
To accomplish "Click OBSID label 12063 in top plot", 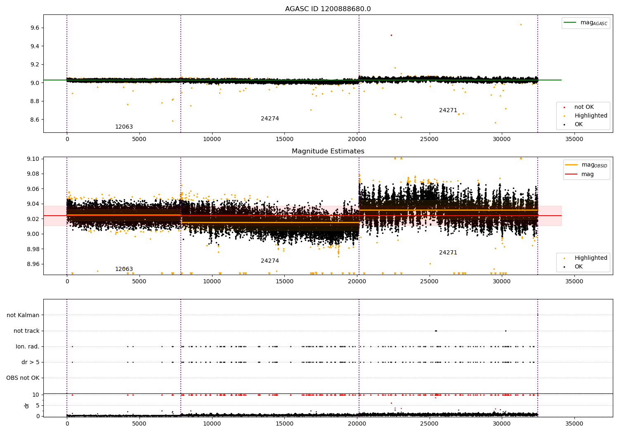I will [x=124, y=127].
